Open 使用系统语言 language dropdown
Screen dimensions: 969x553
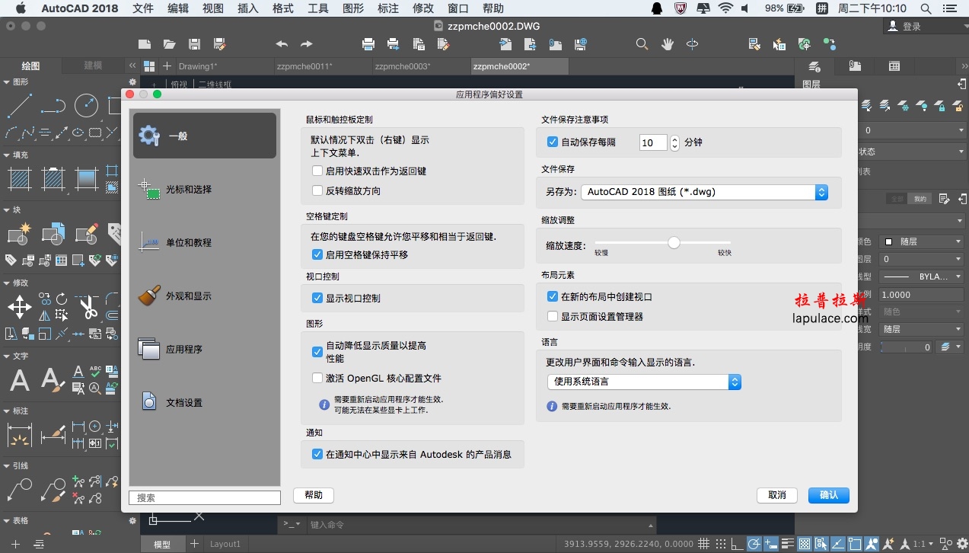click(x=644, y=381)
